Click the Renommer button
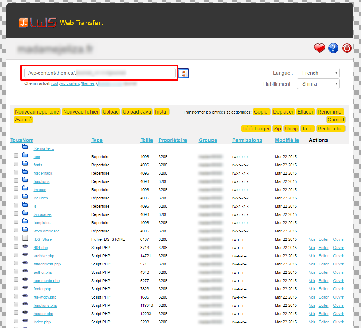The width and height of the screenshot is (361, 328). (330, 112)
